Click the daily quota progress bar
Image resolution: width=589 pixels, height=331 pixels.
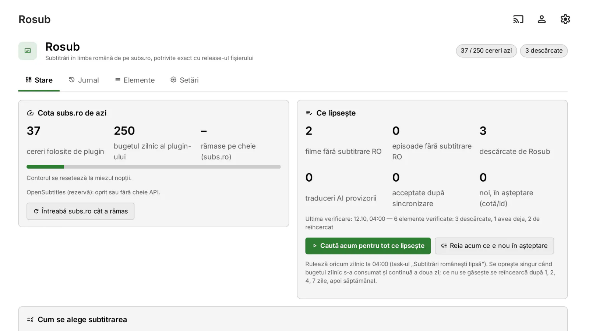coord(154,167)
